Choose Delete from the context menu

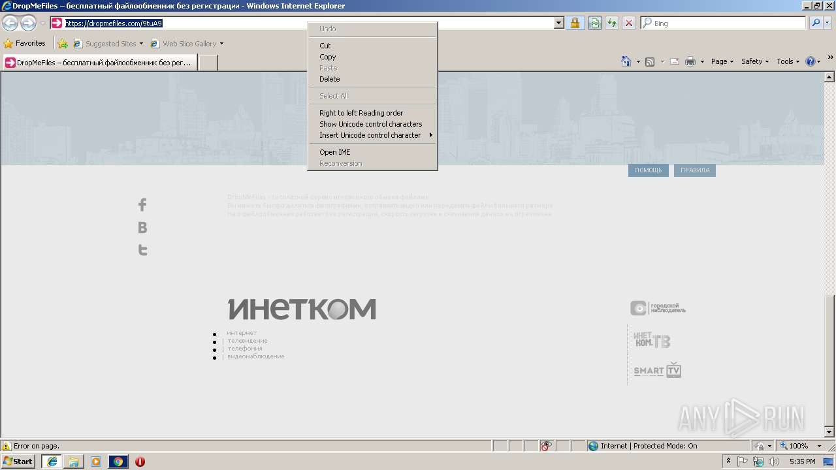tap(372, 79)
